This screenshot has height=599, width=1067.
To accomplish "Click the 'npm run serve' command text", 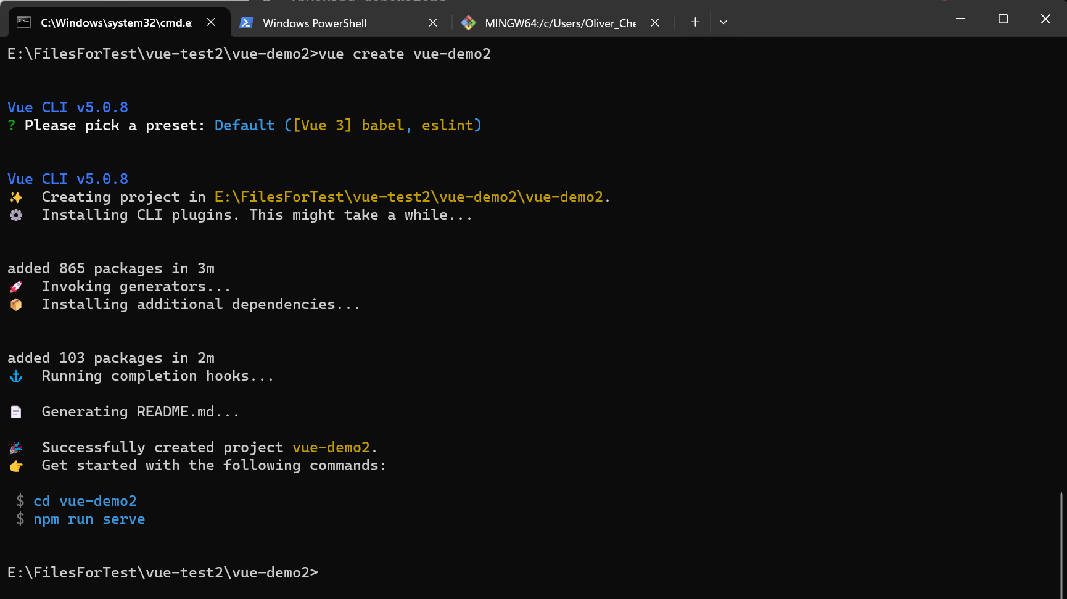I will [89, 519].
